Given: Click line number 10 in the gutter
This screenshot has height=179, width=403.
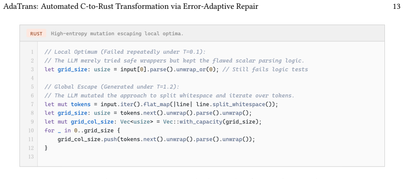Looking at the screenshot, I should click(31, 131).
